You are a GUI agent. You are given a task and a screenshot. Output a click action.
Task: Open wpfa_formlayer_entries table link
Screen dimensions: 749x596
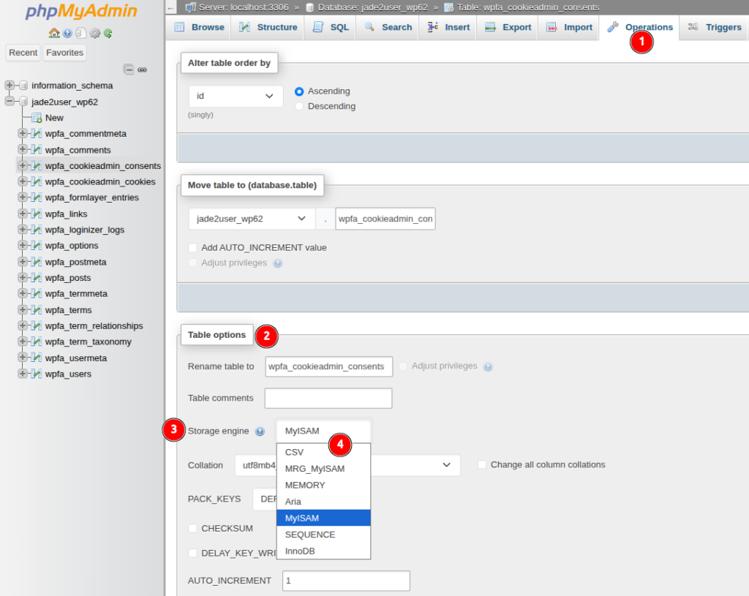tap(92, 197)
